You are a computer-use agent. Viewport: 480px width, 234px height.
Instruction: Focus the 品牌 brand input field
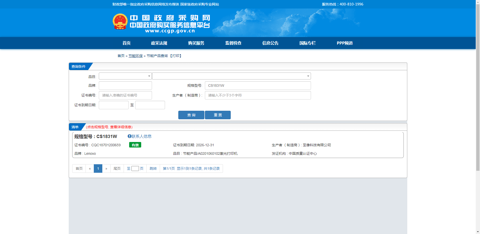coord(125,85)
